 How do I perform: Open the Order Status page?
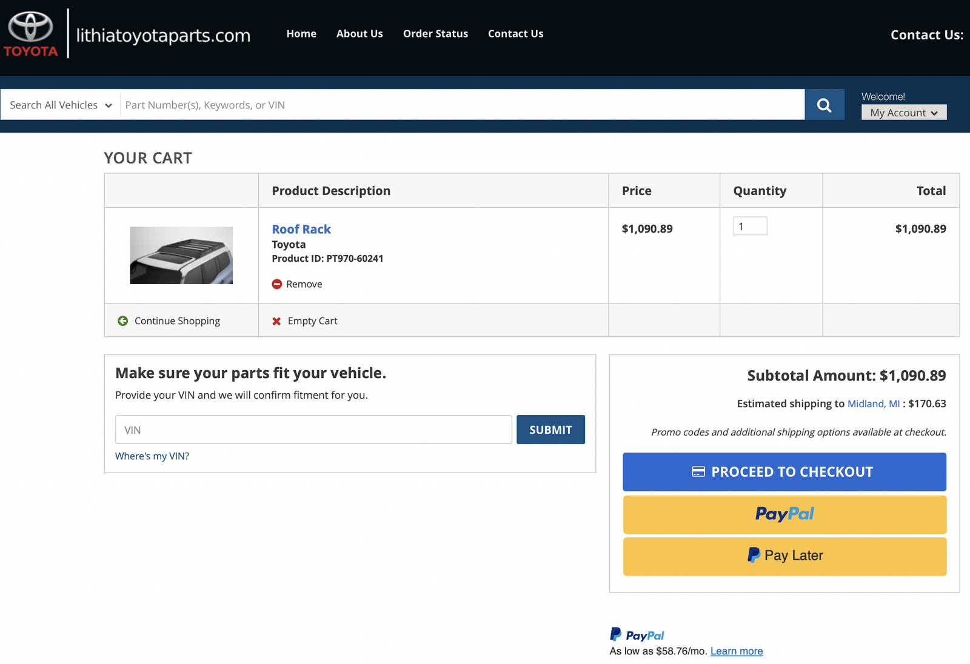pos(435,34)
